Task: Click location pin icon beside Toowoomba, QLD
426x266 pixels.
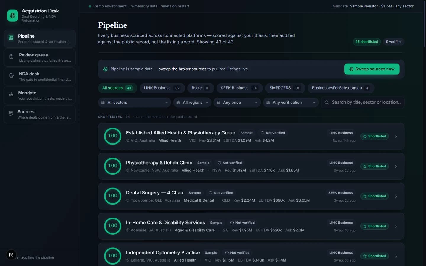Action: point(128,200)
